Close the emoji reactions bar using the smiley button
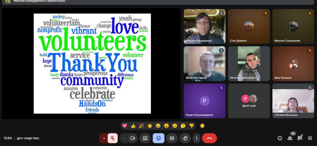The image size is (317, 146). [158, 138]
